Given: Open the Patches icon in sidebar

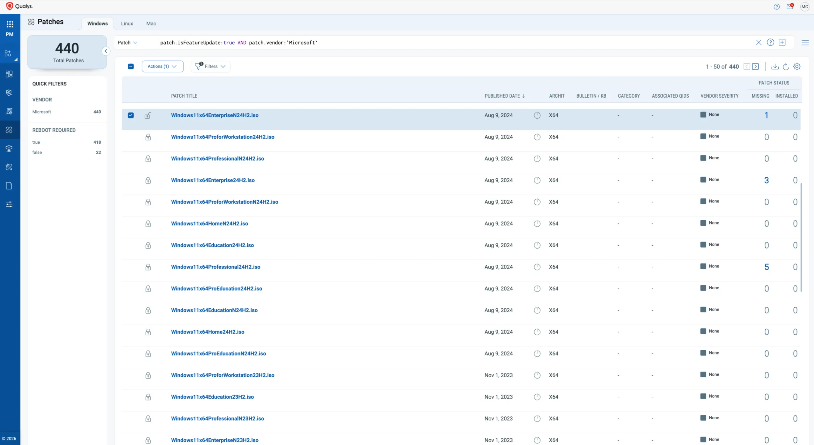Looking at the screenshot, I should (x=9, y=130).
